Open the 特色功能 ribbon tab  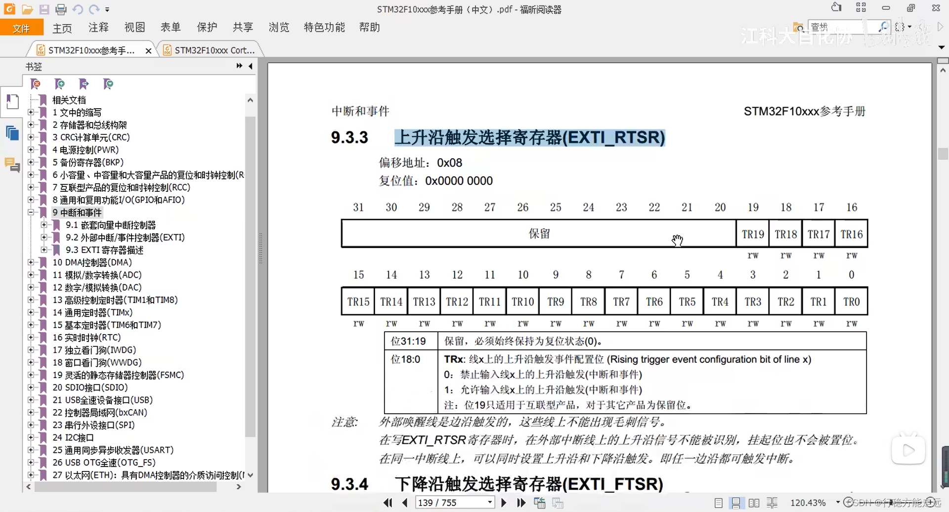coord(324,27)
